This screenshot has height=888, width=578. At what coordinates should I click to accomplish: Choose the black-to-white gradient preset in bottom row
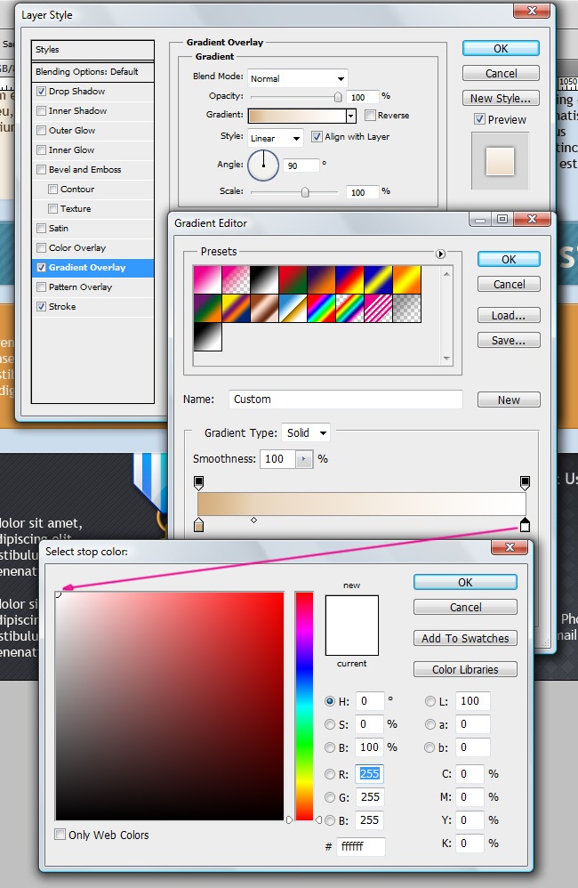[x=207, y=337]
